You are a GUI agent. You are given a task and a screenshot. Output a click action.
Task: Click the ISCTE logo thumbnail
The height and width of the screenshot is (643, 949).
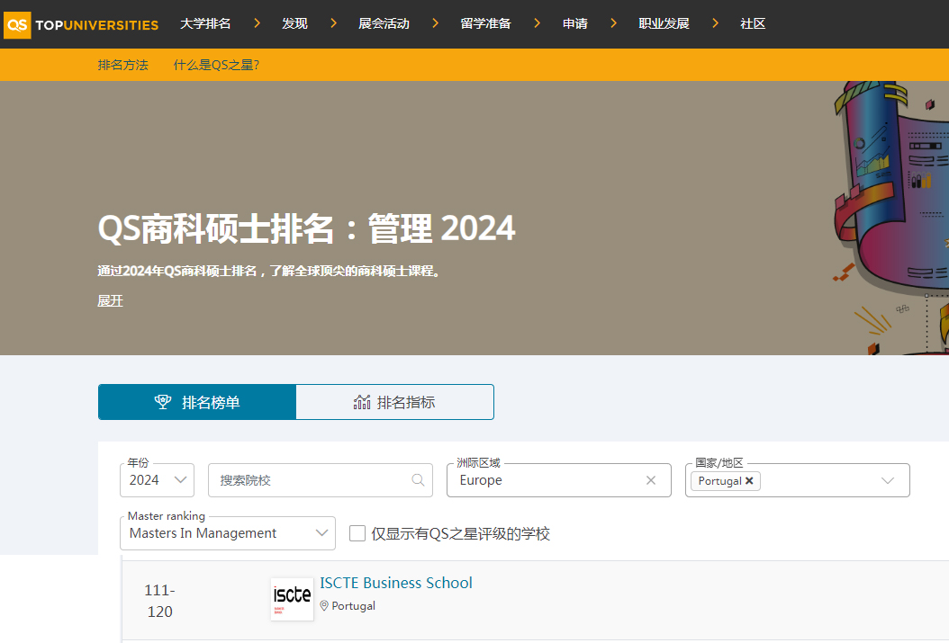coord(293,599)
